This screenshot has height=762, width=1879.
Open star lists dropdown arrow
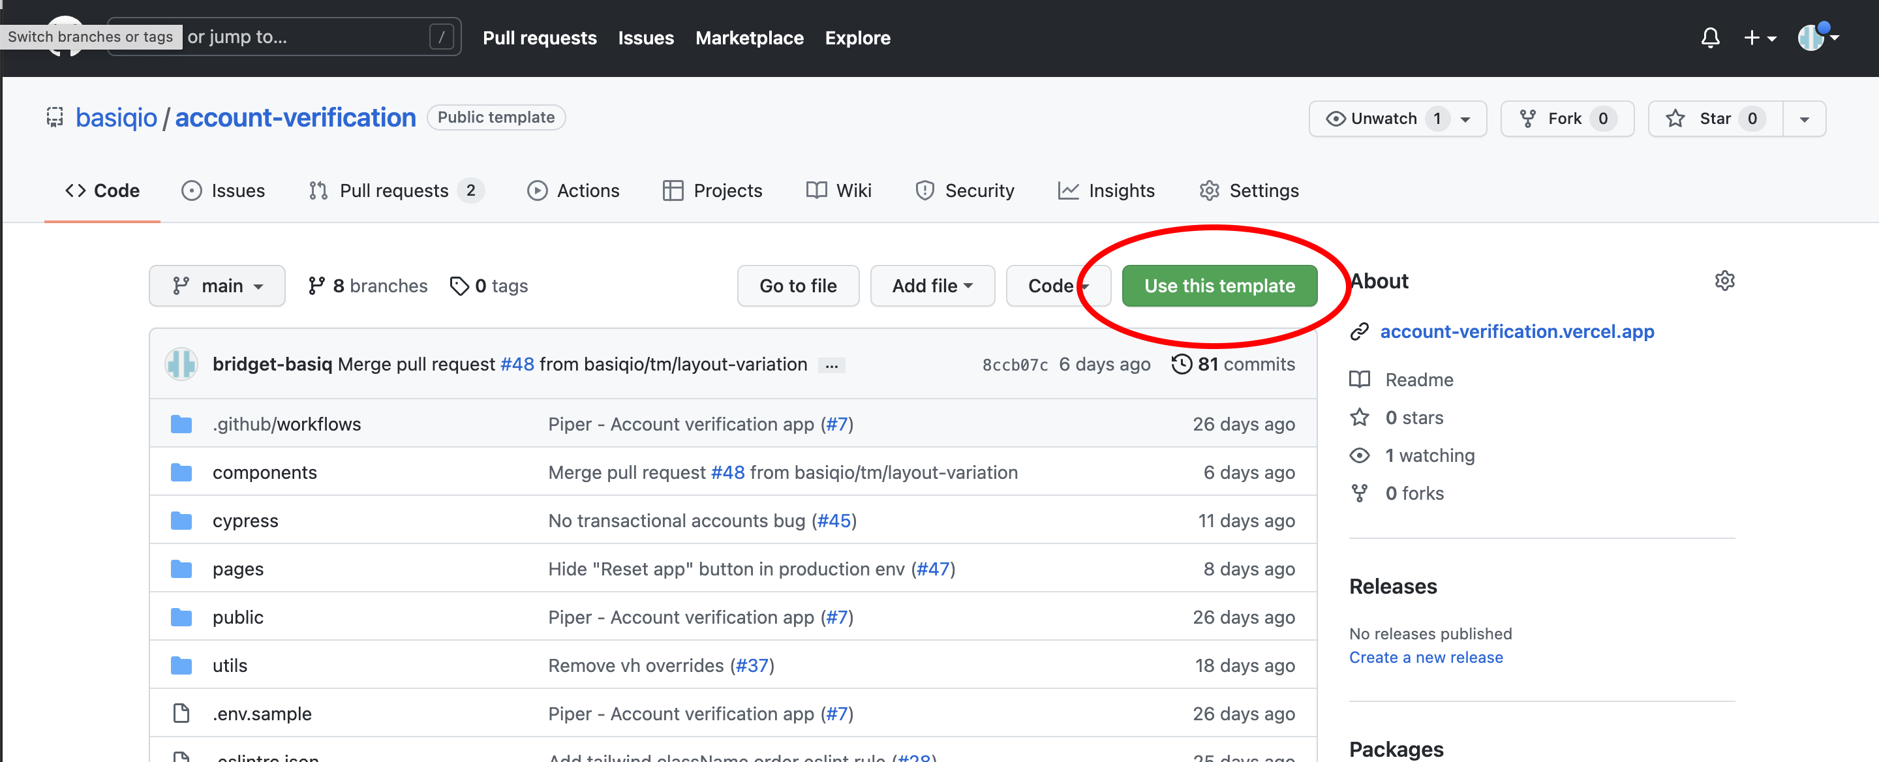(1803, 119)
